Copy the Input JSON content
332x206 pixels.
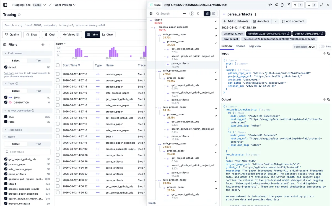tap(328, 53)
